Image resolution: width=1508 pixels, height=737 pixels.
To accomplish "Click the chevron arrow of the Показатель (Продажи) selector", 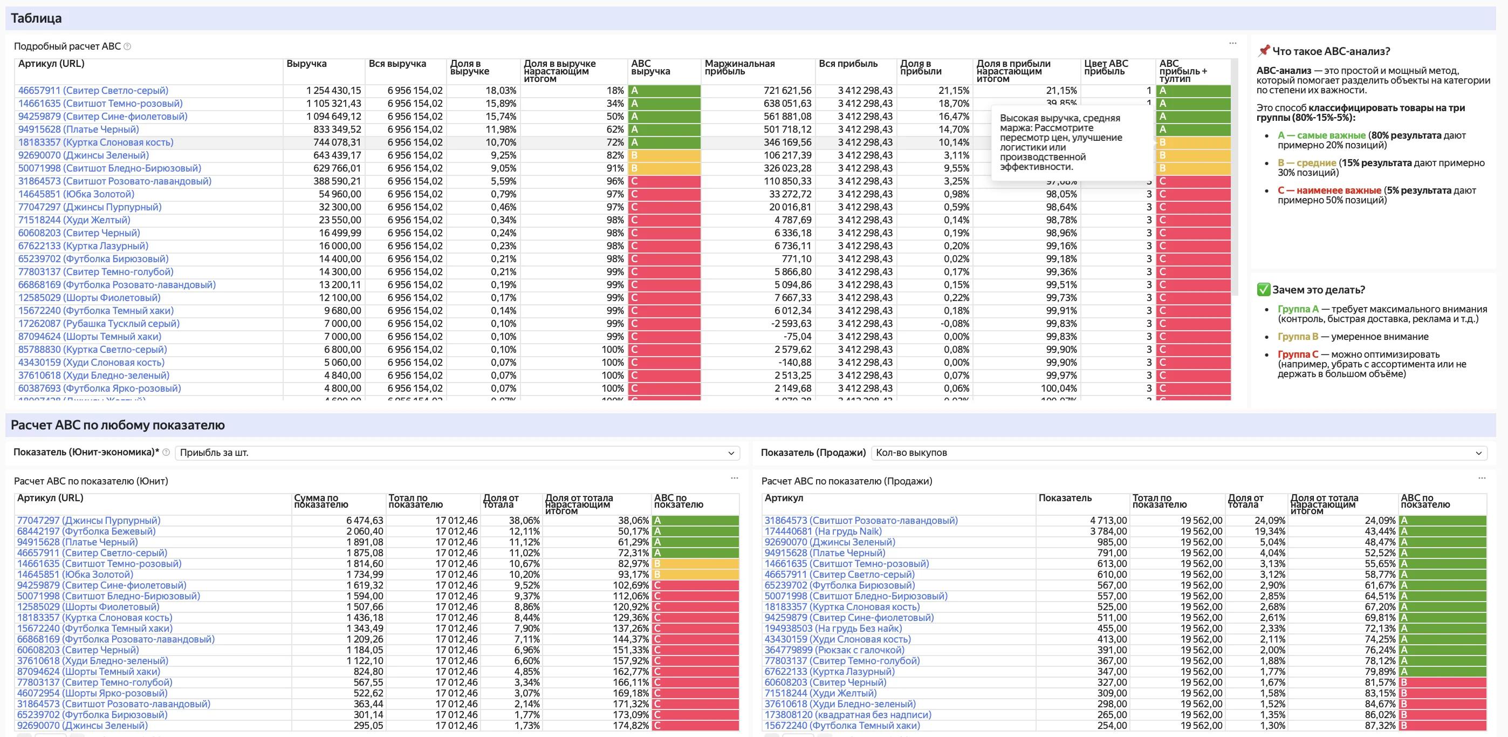I will tap(1479, 453).
